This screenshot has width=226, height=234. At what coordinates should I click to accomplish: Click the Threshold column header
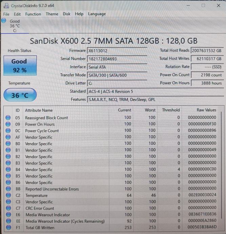(x=171, y=110)
